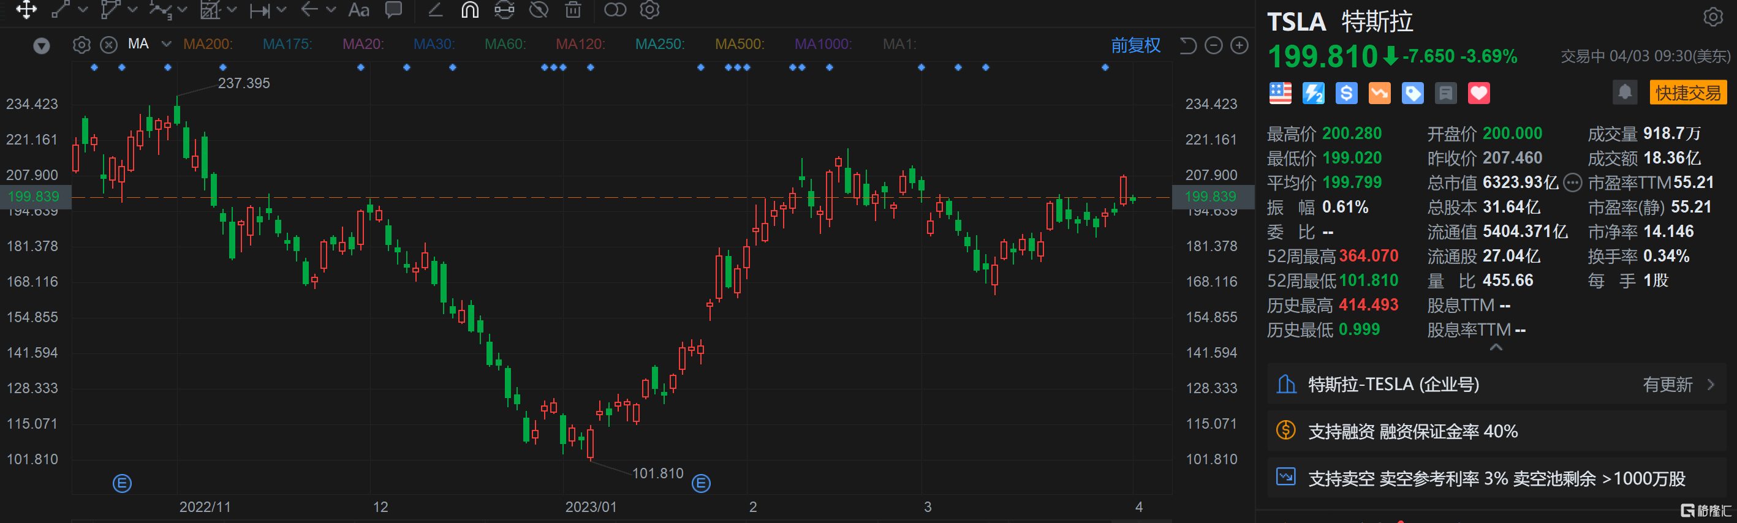The height and width of the screenshot is (523, 1737).
Task: Click the MA120 legend label
Action: tap(580, 45)
